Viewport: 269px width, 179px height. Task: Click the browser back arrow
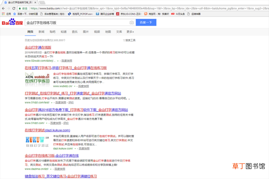point(3,8)
